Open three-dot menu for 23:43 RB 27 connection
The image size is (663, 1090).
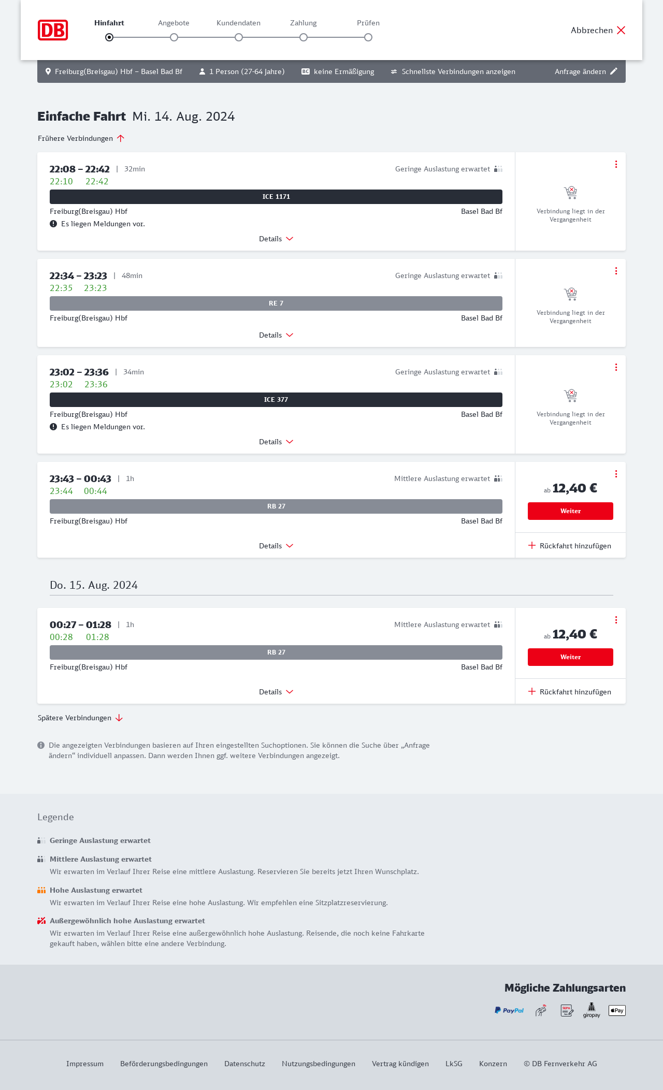click(616, 474)
